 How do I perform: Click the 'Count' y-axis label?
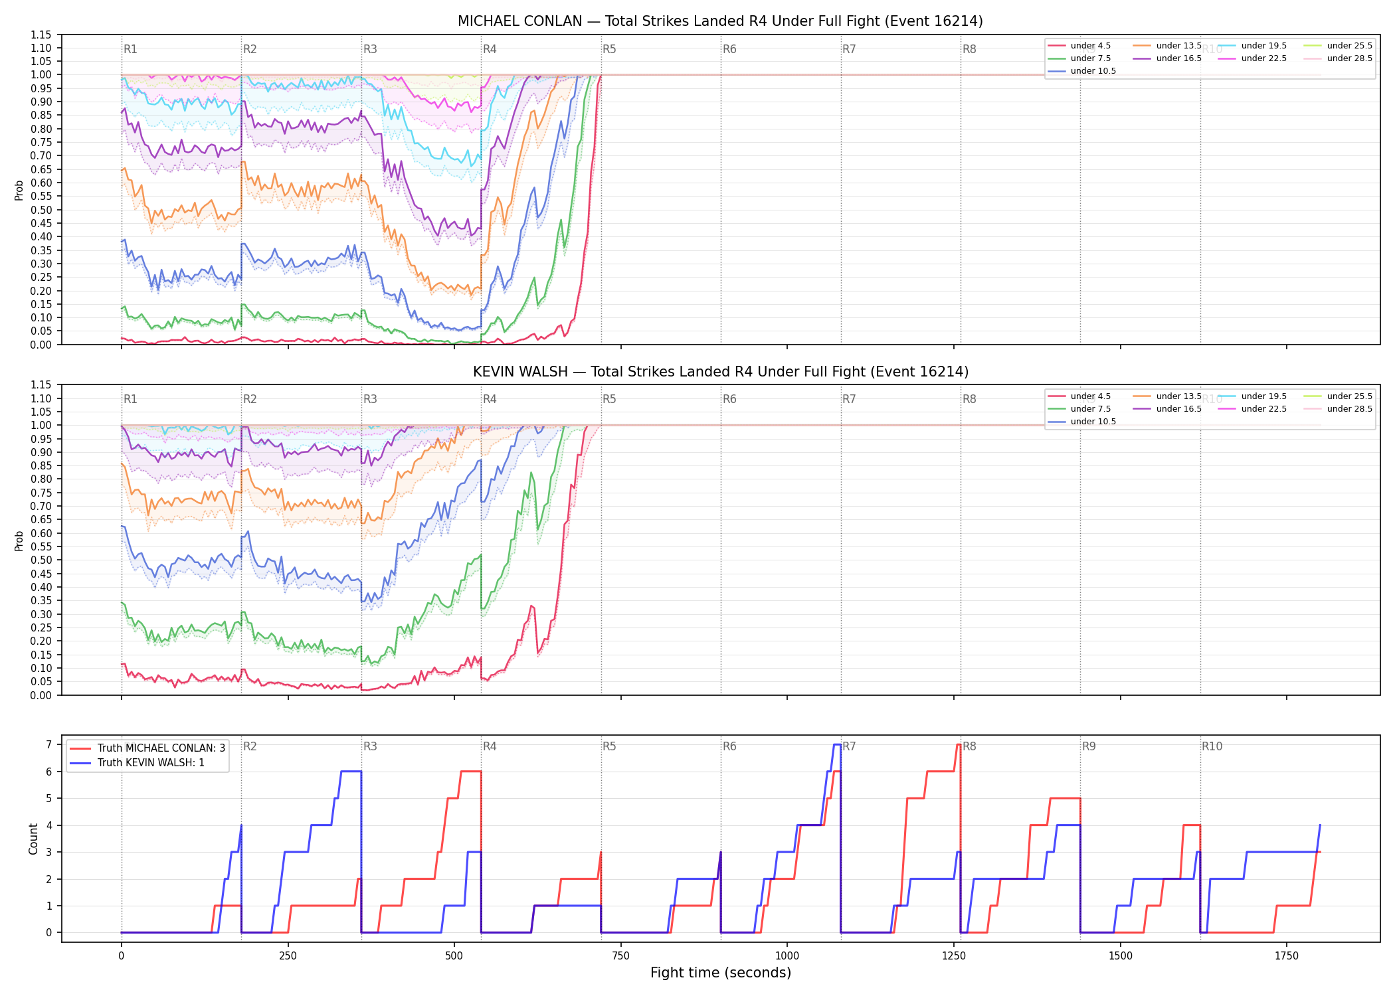point(33,839)
